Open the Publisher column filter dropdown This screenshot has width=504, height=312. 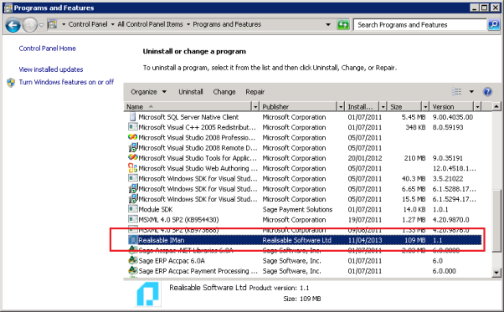pyautogui.click(x=341, y=106)
